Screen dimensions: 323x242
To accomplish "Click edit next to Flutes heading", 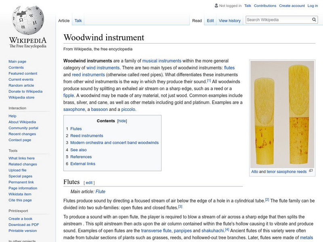I will point(89,183).
